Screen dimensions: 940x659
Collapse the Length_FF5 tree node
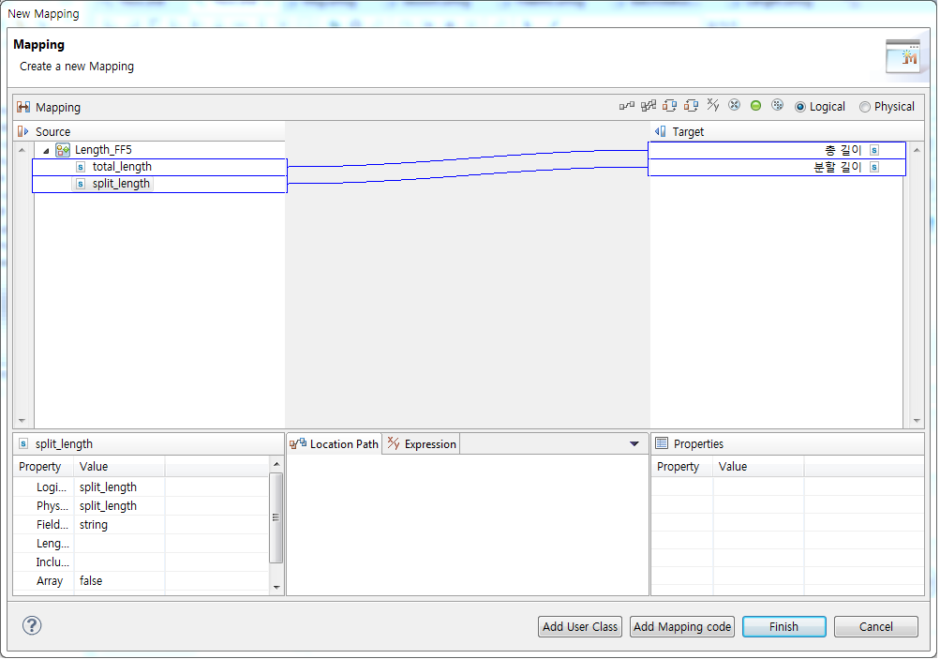click(44, 149)
